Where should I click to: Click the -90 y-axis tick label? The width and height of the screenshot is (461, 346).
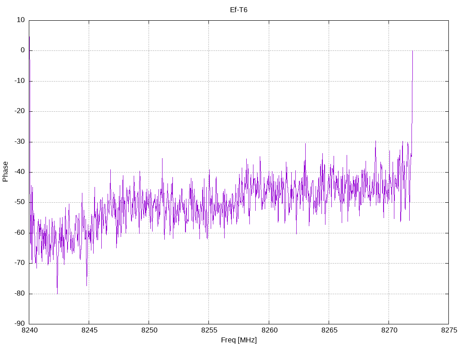point(19,324)
